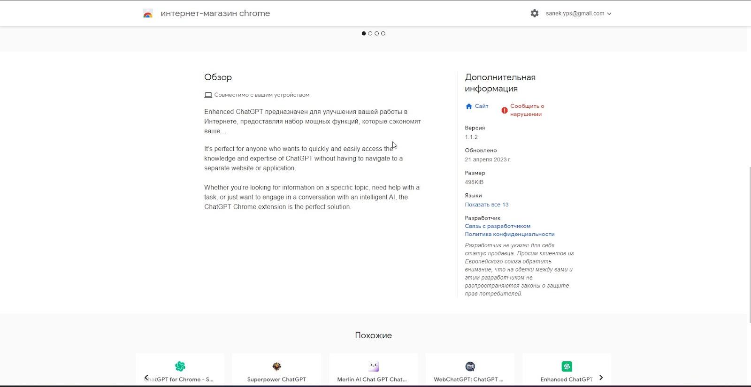Click the page vertical scrollbar
The image size is (751, 387).
click(x=749, y=244)
